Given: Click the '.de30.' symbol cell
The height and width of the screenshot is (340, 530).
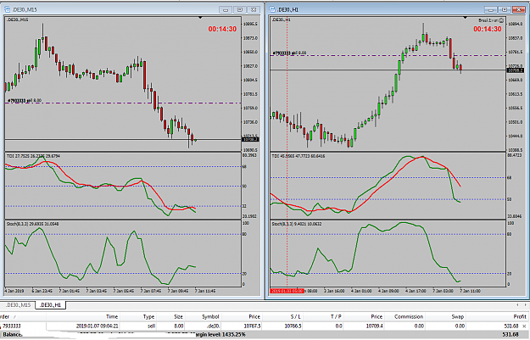Looking at the screenshot, I should pyautogui.click(x=214, y=326).
